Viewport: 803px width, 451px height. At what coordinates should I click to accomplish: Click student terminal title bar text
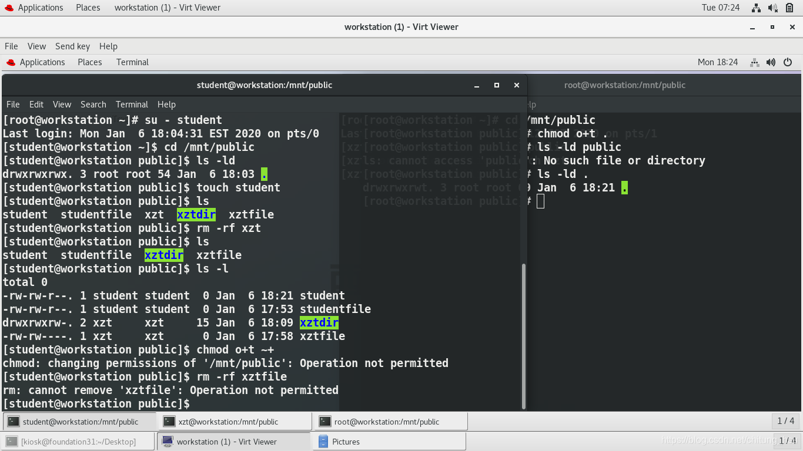pos(265,85)
